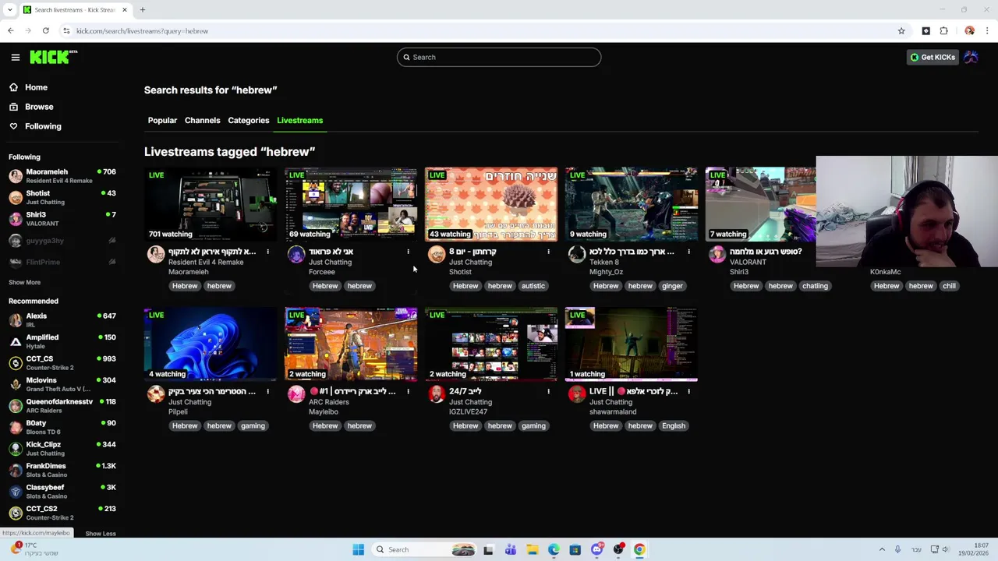
Task: Click the Shiri3 stream card avatar
Action: [x=717, y=254]
